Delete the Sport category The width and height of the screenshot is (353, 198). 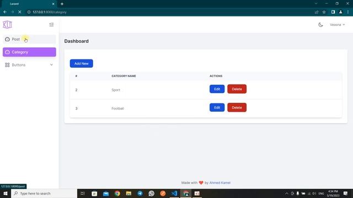click(237, 89)
